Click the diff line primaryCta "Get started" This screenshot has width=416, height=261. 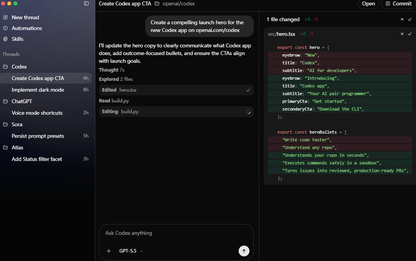pos(340,101)
